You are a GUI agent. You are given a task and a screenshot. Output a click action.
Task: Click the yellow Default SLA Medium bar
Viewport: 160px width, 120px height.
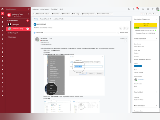(x=146, y=25)
